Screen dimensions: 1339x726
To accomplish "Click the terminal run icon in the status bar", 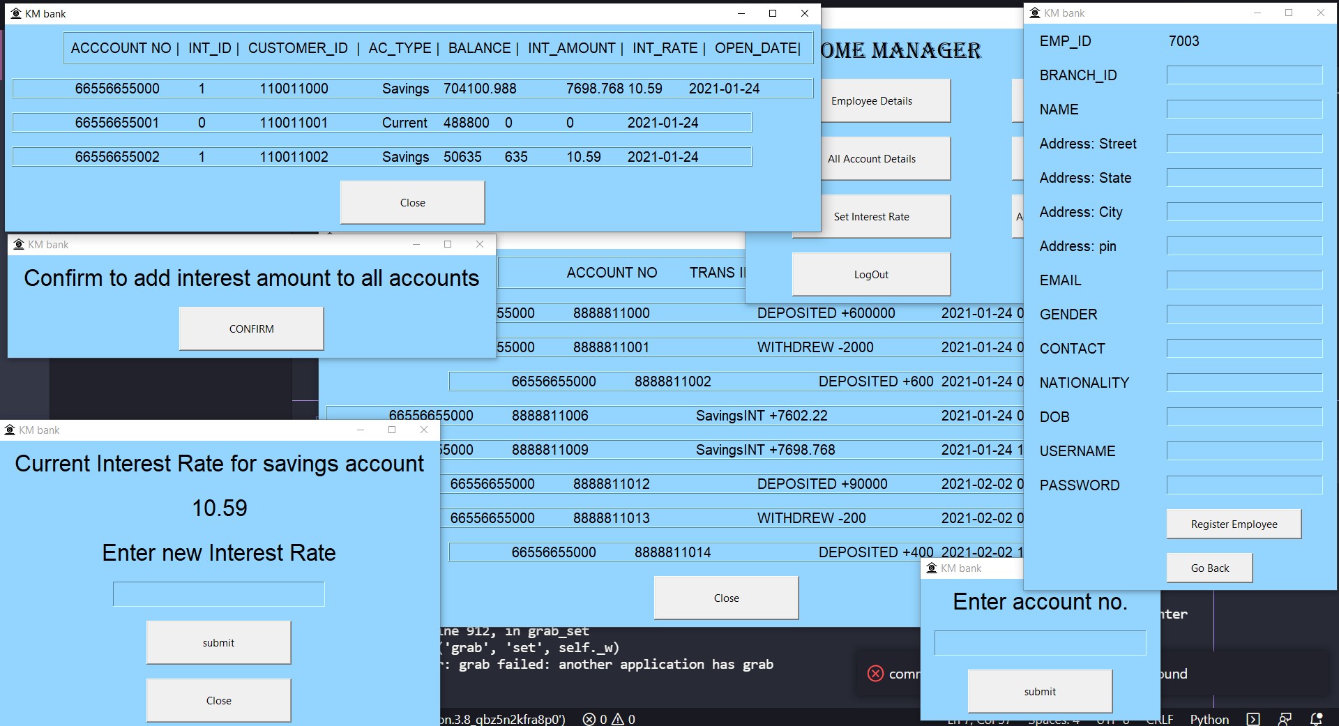I will click(1253, 719).
